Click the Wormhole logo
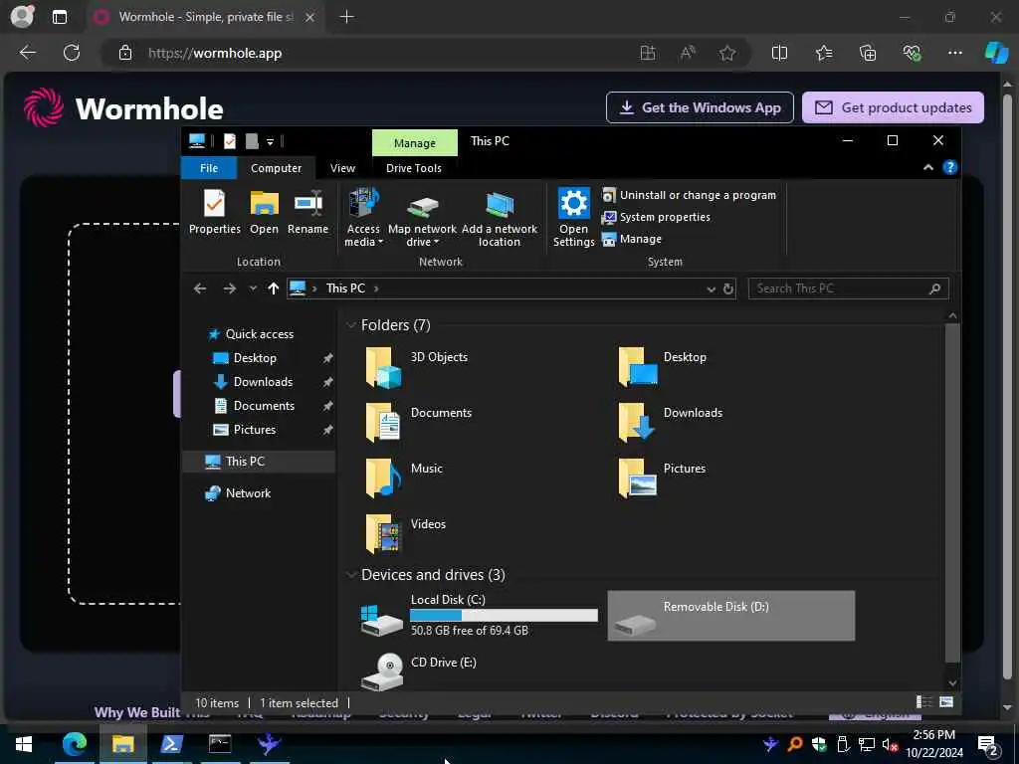This screenshot has width=1019, height=764. click(123, 107)
